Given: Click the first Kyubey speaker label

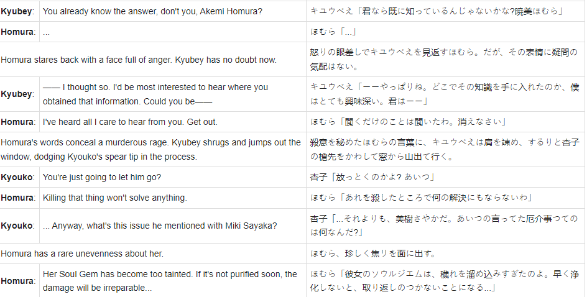Looking at the screenshot, I should coord(17,11).
